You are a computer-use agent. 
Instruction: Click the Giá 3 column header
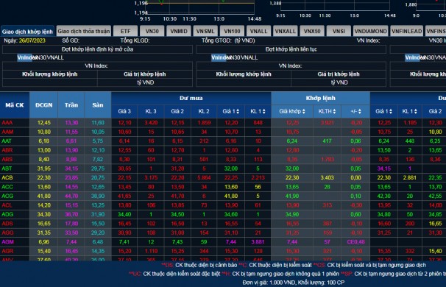click(x=124, y=111)
